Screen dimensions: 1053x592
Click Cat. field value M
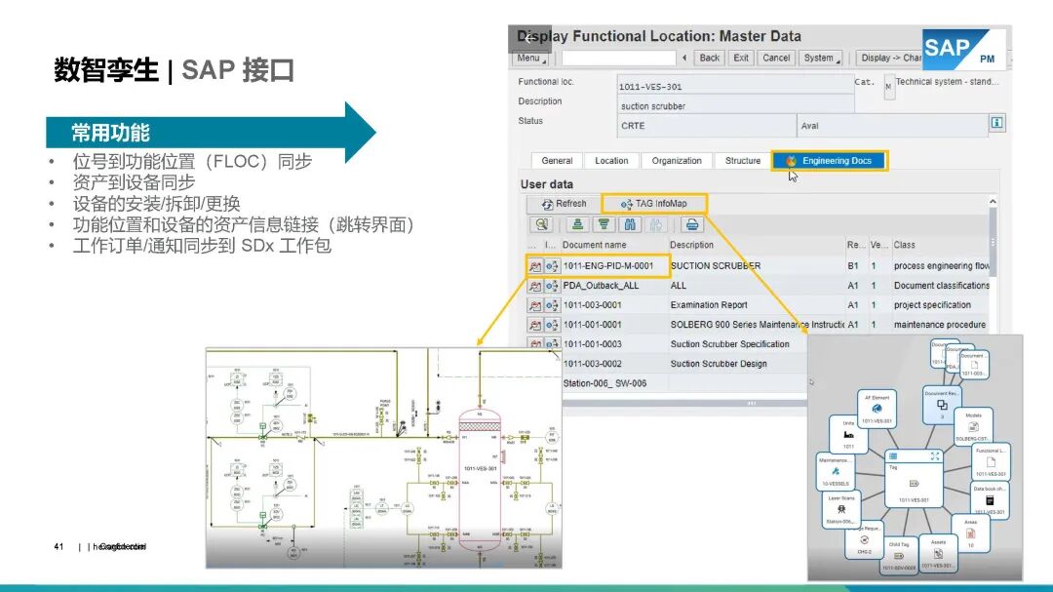pos(889,88)
